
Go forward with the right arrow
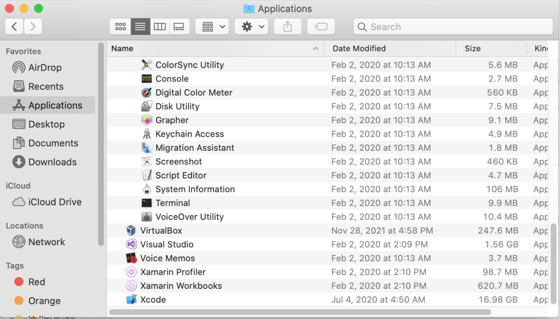coord(33,26)
